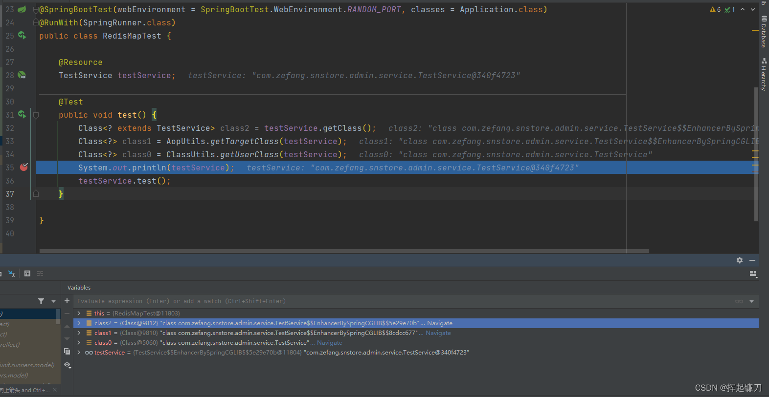Open the Hierarchy tool window
This screenshot has width=769, height=397.
[764, 74]
